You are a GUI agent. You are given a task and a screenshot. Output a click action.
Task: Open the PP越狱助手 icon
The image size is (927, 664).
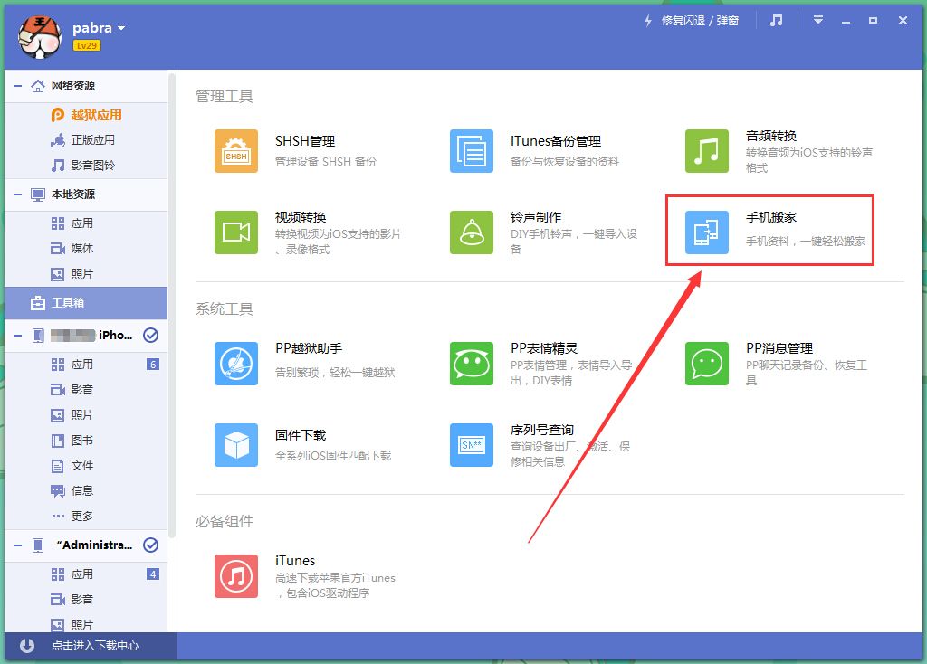[x=236, y=364]
